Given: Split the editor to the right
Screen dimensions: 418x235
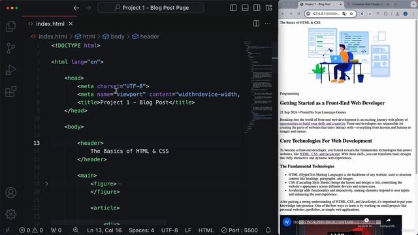Looking at the screenshot, I should click(x=256, y=23).
